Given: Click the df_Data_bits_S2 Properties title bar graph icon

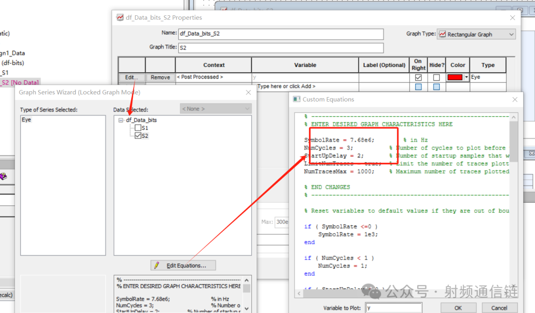Looking at the screenshot, I should (x=120, y=17).
